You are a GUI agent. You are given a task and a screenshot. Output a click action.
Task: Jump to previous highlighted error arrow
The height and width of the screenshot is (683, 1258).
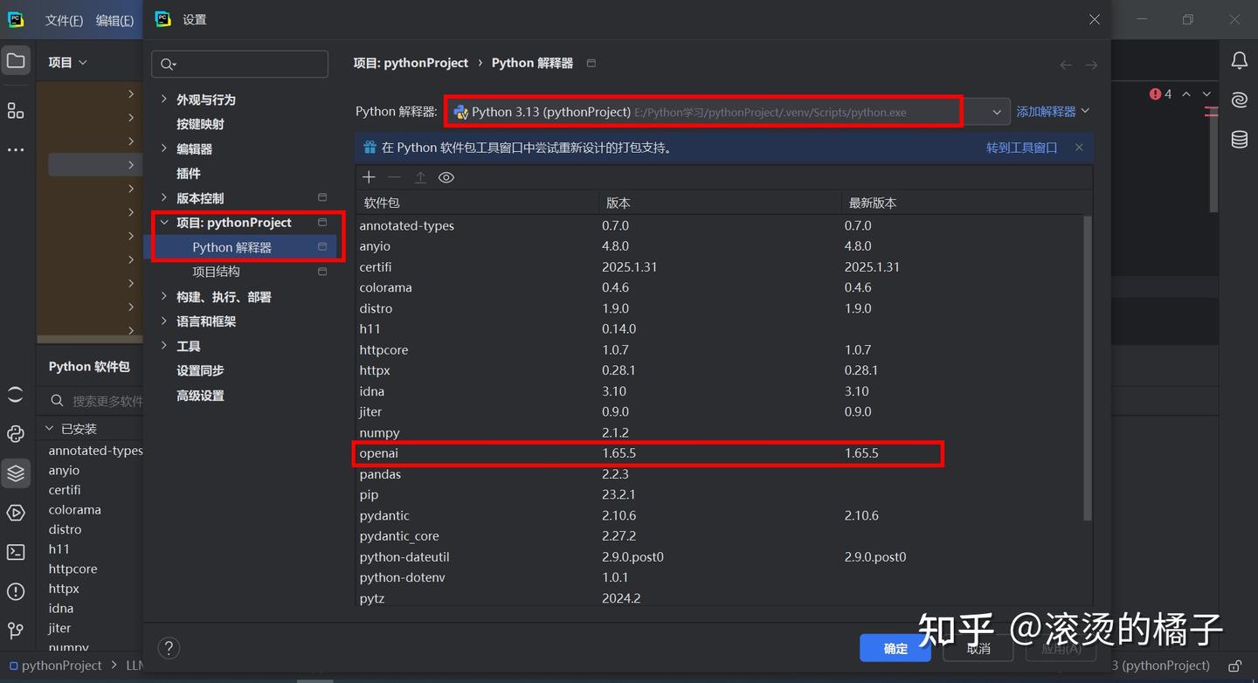(x=1186, y=93)
